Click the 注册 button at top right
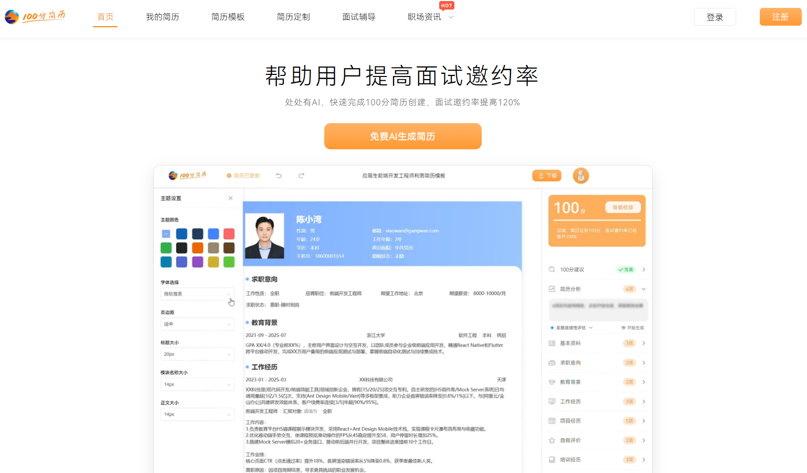Image resolution: width=807 pixels, height=473 pixels. tap(780, 16)
